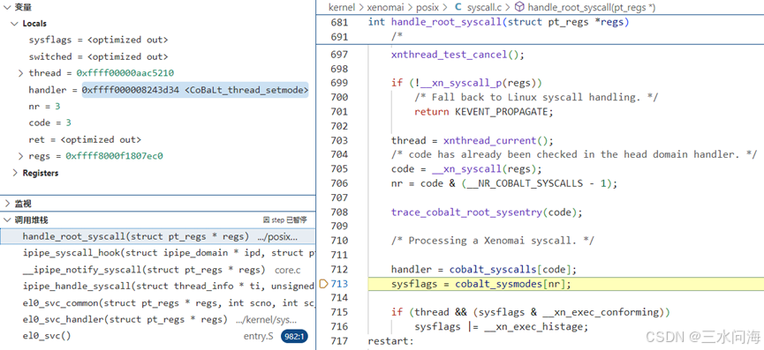Select the nr = 3 variable

(x=44, y=106)
